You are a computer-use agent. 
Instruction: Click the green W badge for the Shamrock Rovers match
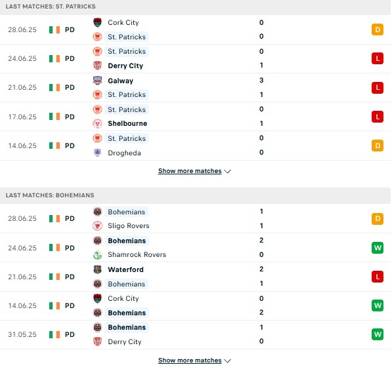point(378,248)
